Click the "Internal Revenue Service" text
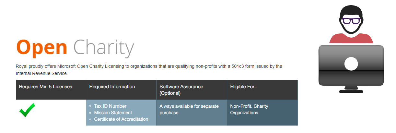 click(41, 74)
